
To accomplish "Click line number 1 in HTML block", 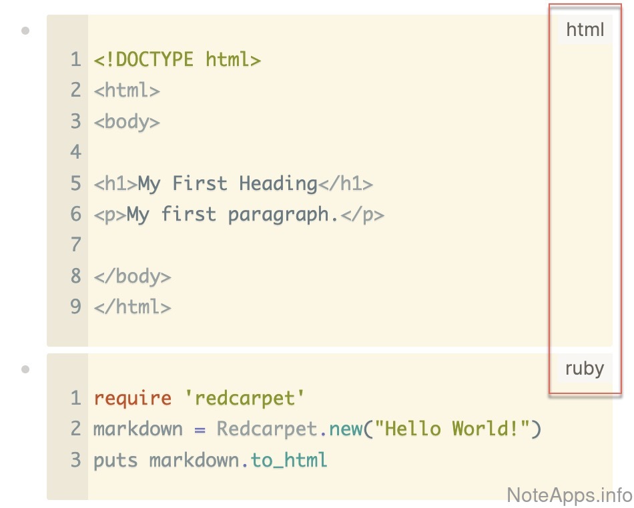I will (x=75, y=60).
